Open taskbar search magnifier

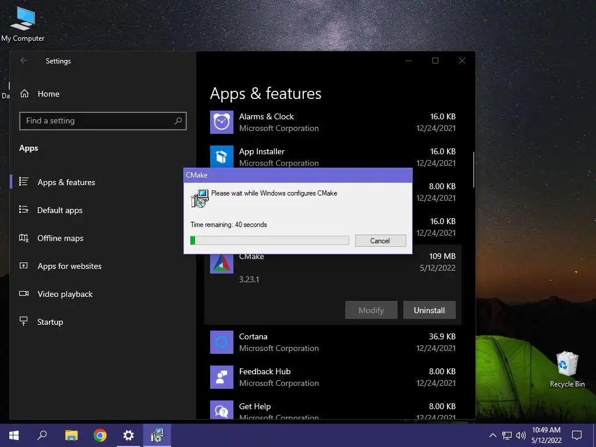coord(42,435)
